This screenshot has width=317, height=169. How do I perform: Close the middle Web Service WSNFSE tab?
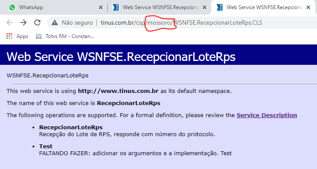[x=205, y=7]
